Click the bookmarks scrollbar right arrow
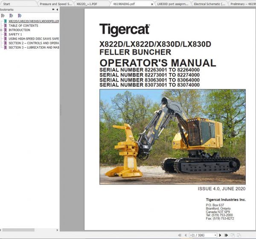256x239 pixels. coord(57,230)
